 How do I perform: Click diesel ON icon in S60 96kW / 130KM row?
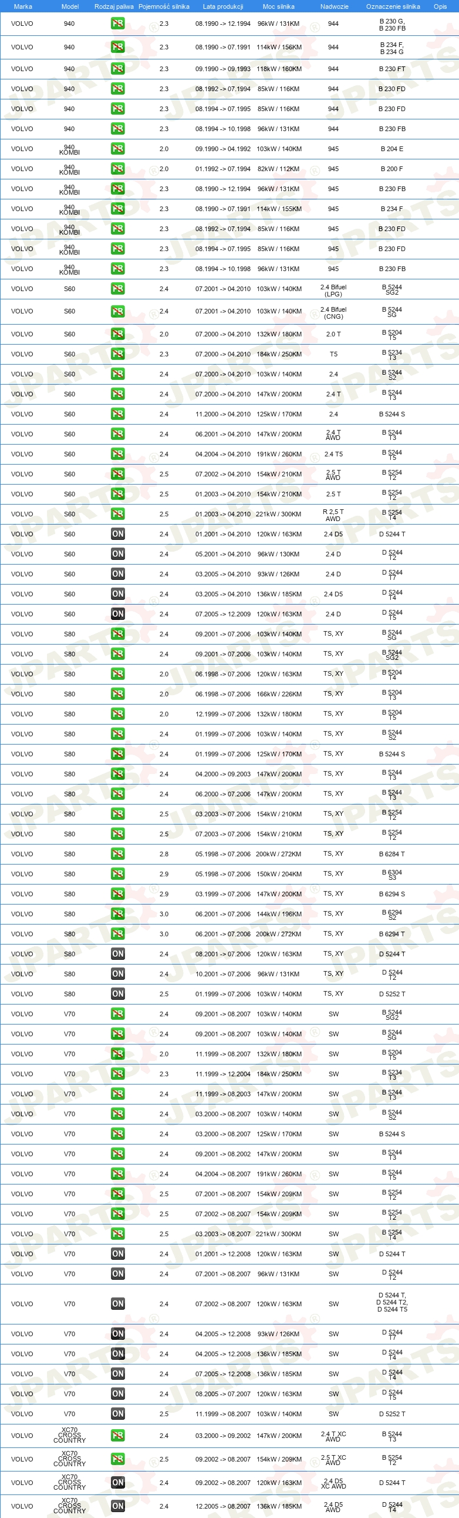click(x=118, y=554)
